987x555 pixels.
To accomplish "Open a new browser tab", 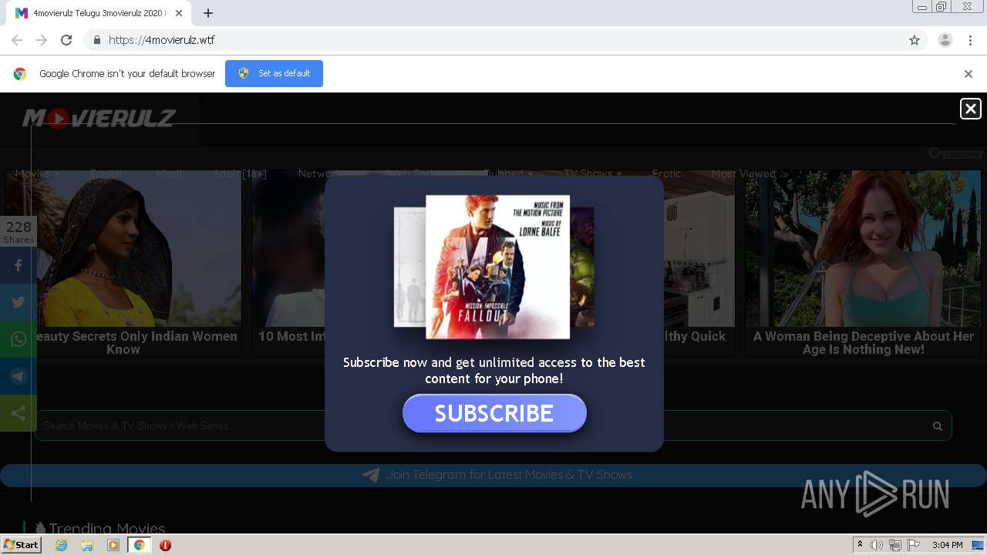I will [x=208, y=13].
